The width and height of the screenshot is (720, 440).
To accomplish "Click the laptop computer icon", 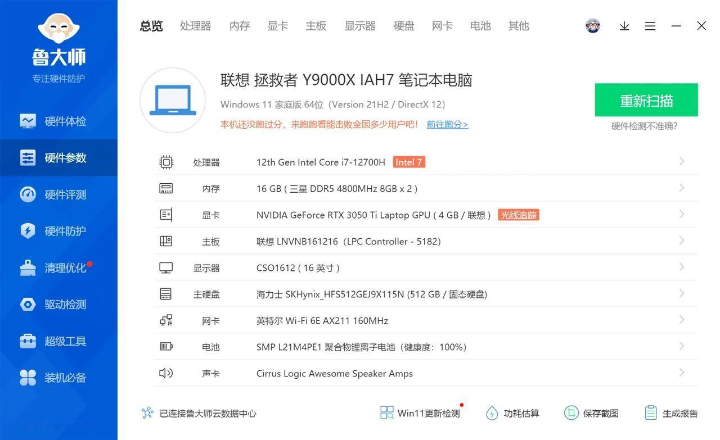I will point(173,101).
